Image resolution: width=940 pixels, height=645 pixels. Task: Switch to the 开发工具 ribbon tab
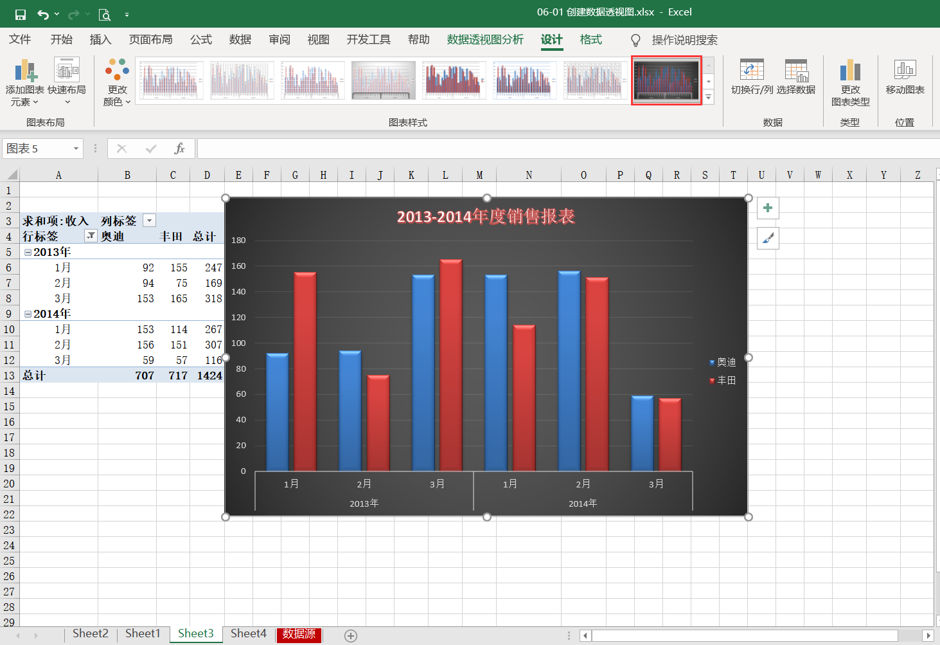point(369,40)
